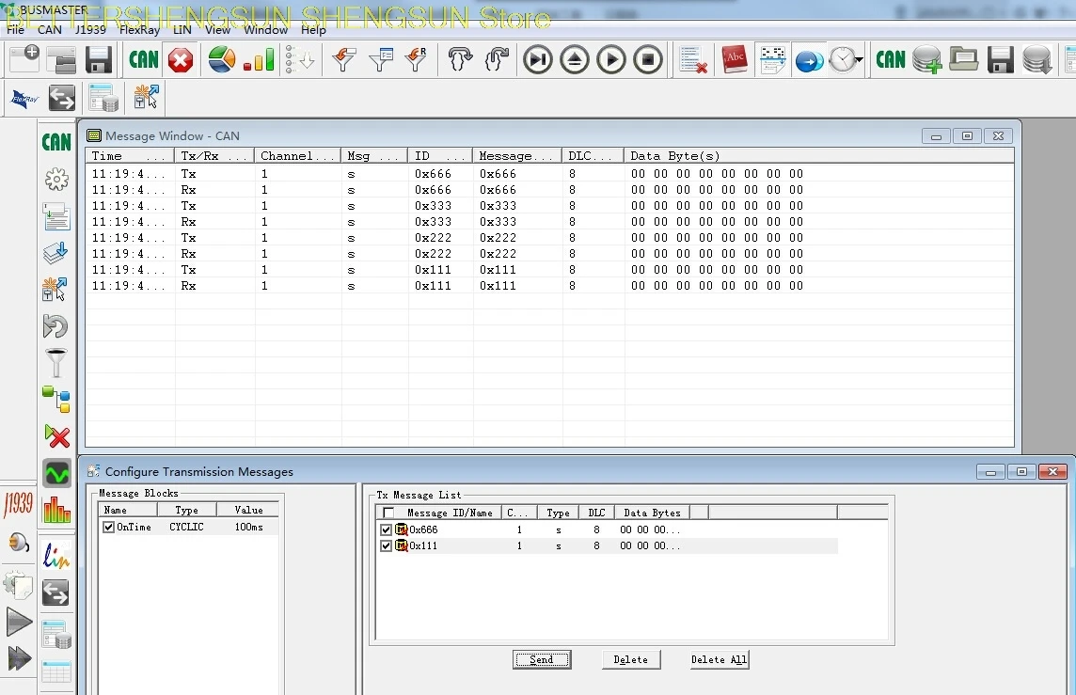The width and height of the screenshot is (1076, 695).
Task: Open the Help menu
Action: point(313,29)
